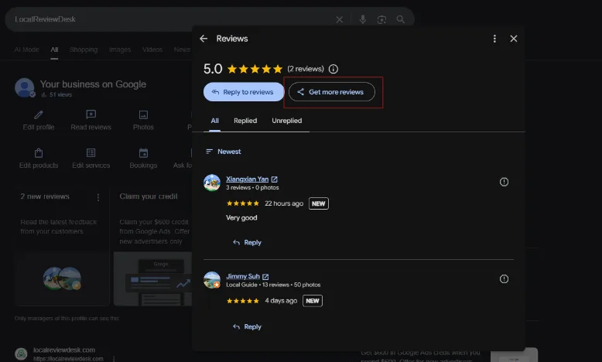Start voice search with microphone icon
This screenshot has width=602, height=362.
(x=362, y=19)
